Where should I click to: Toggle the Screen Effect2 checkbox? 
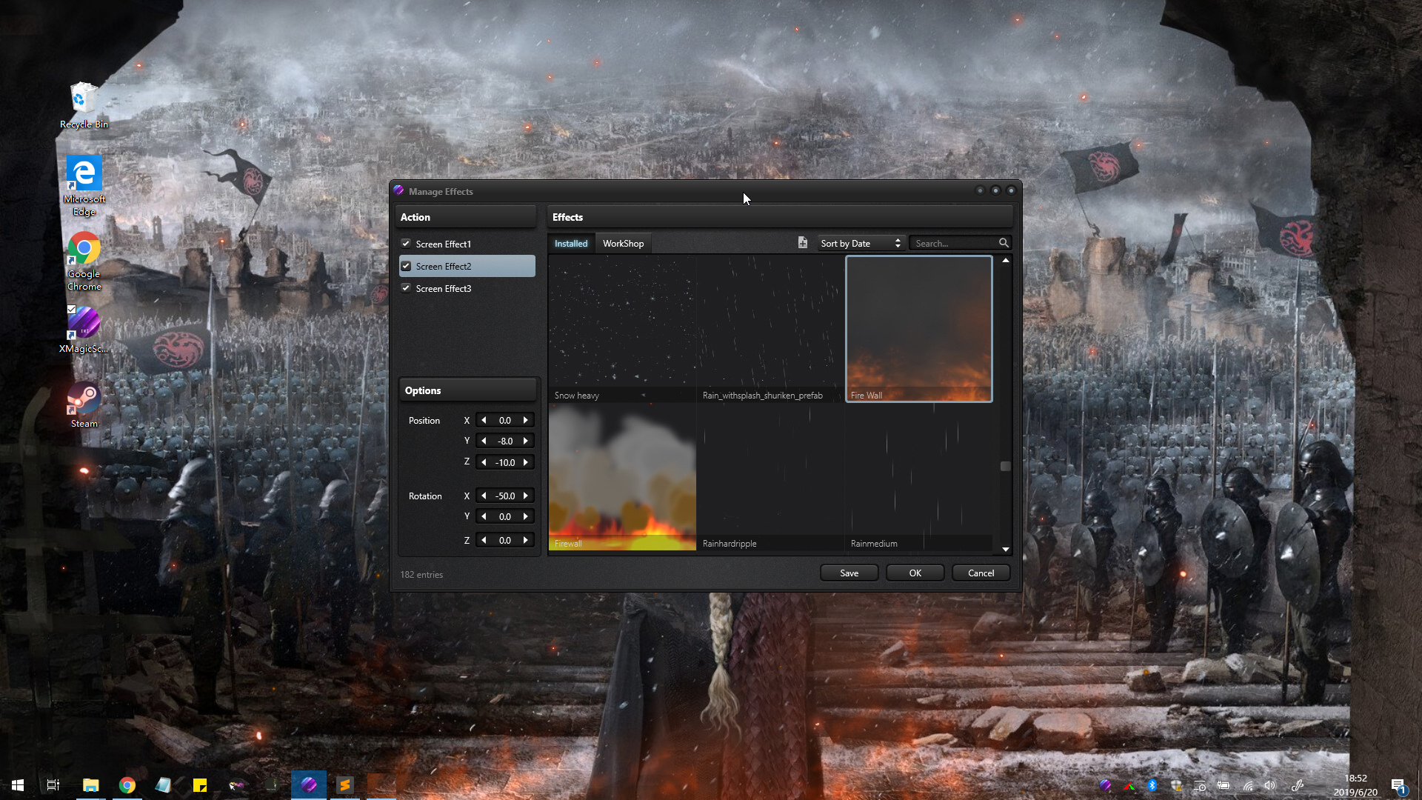point(406,266)
